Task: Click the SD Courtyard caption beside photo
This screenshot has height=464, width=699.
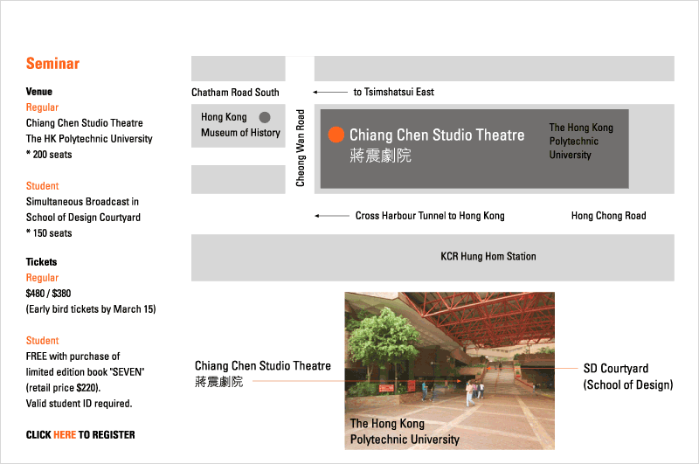Action: coord(627,377)
